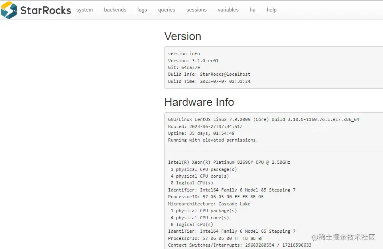Open the help page
Screen dimensions: 383x249
(x=272, y=10)
